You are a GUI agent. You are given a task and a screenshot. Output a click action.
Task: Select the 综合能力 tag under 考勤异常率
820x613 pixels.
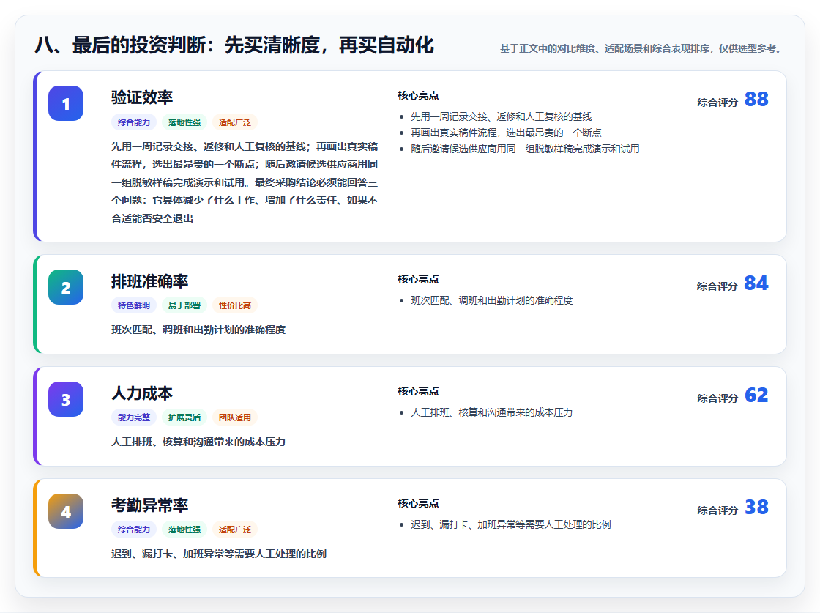134,530
